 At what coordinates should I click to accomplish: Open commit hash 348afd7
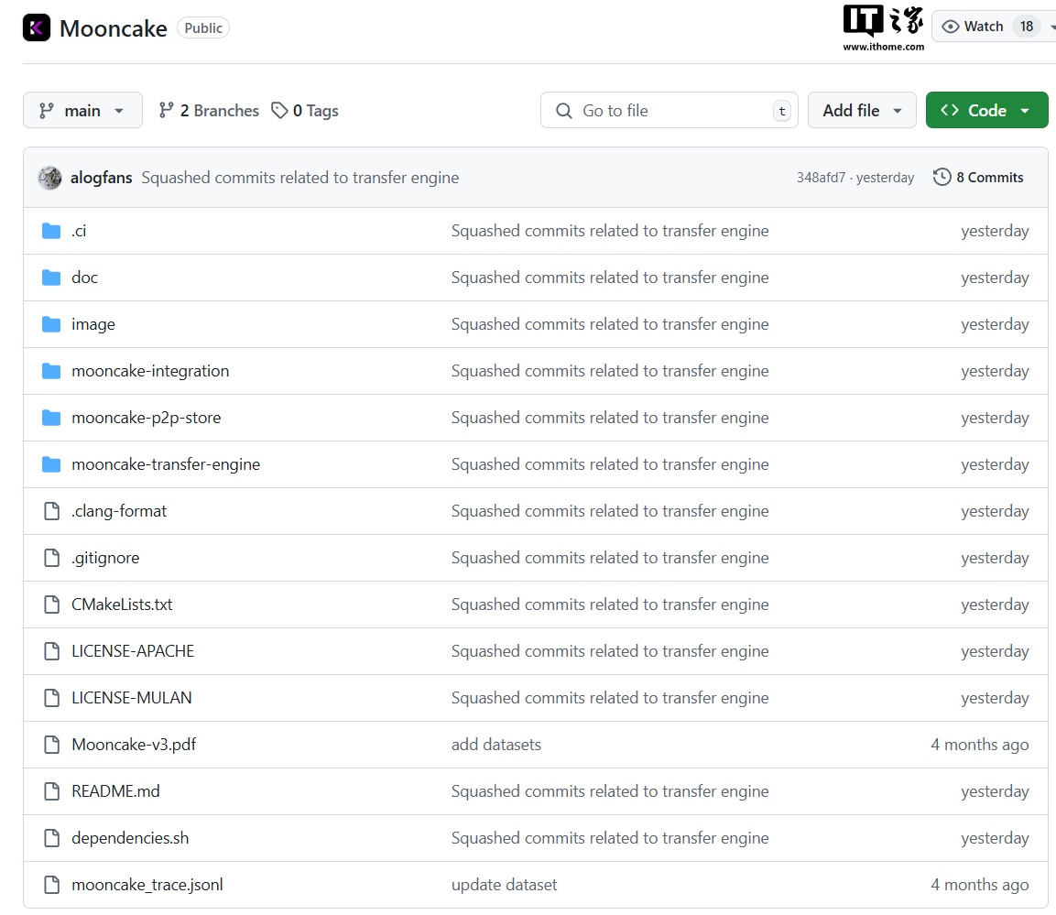pyautogui.click(x=821, y=178)
